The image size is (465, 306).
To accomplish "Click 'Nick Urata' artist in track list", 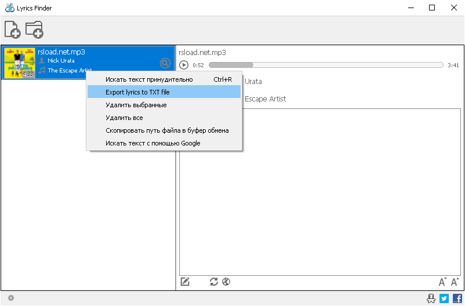I will coord(61,60).
